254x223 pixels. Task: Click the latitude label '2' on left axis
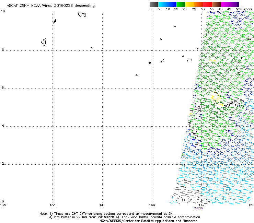pyautogui.click(x=3, y=163)
